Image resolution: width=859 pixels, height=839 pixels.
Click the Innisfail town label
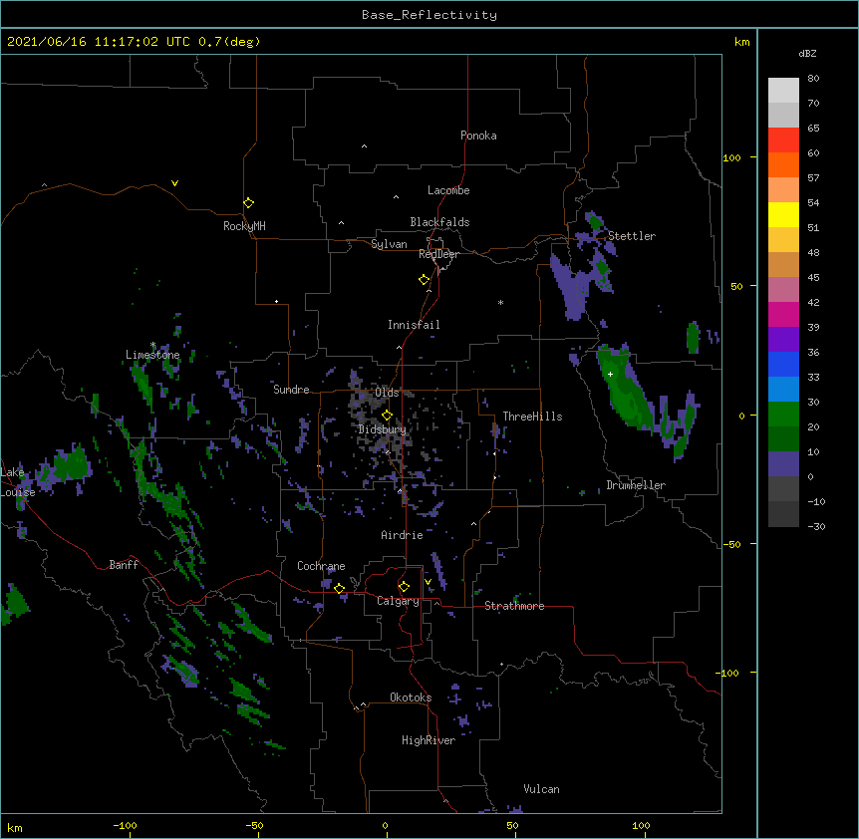click(x=414, y=325)
